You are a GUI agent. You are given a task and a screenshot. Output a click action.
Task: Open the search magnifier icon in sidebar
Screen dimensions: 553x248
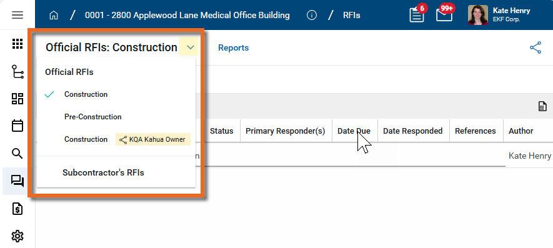[17, 154]
